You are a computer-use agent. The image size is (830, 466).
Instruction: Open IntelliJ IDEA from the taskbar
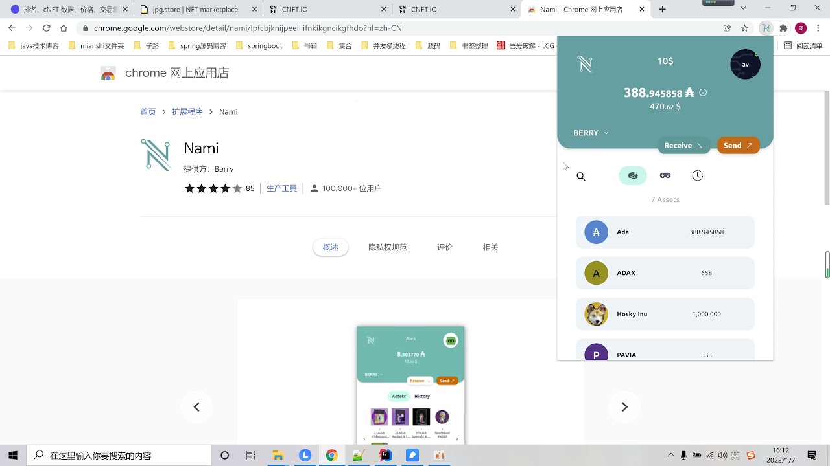coord(385,455)
